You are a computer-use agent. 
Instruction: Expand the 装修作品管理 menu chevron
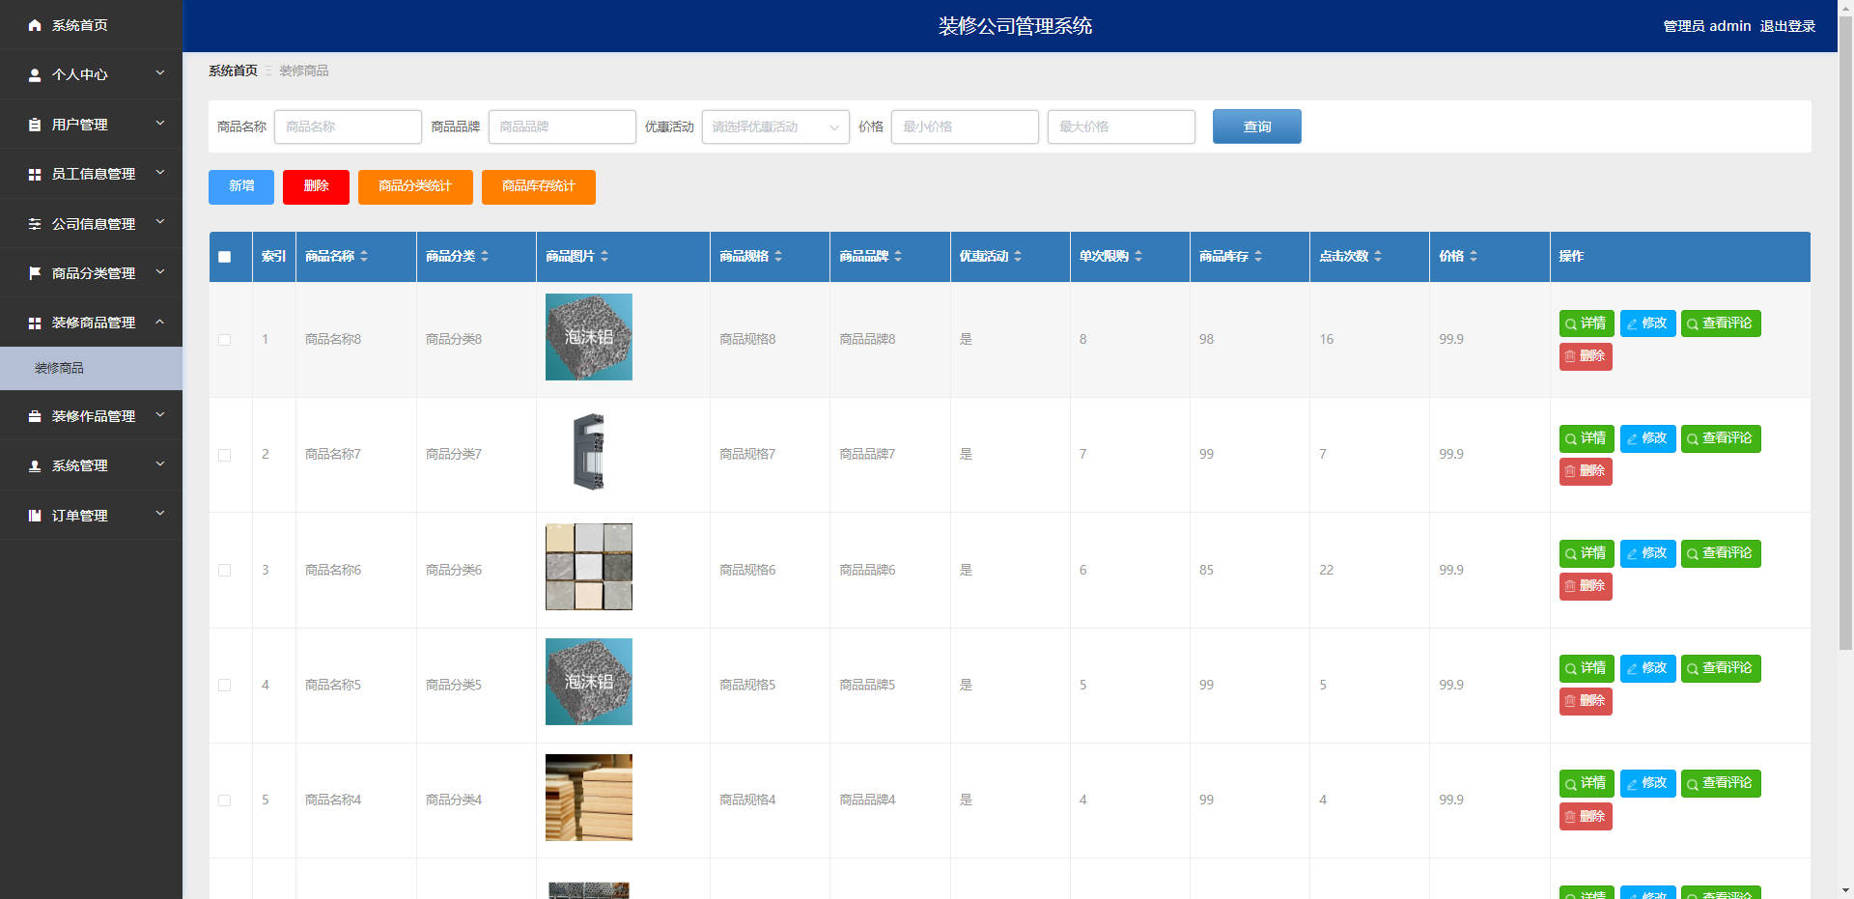tap(160, 415)
